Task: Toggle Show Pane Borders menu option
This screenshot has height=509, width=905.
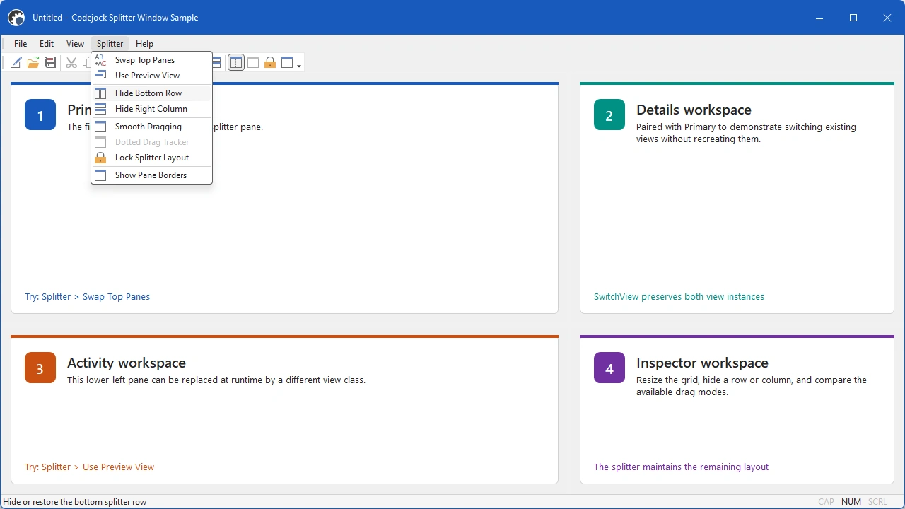Action: (x=152, y=175)
